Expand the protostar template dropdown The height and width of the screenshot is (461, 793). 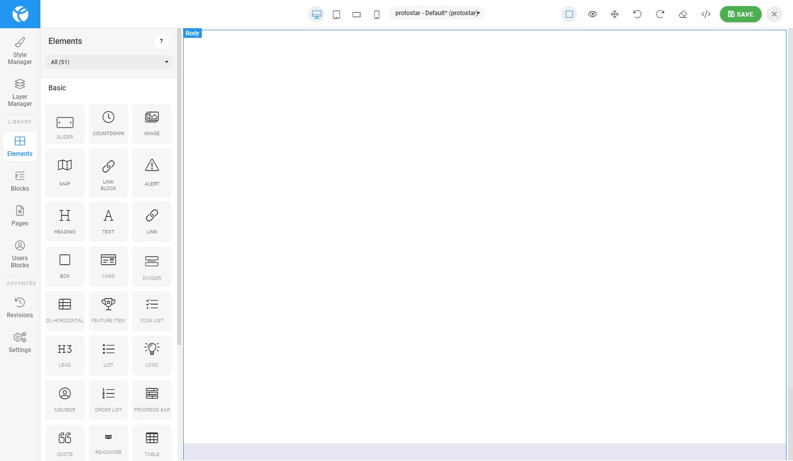[x=437, y=13]
